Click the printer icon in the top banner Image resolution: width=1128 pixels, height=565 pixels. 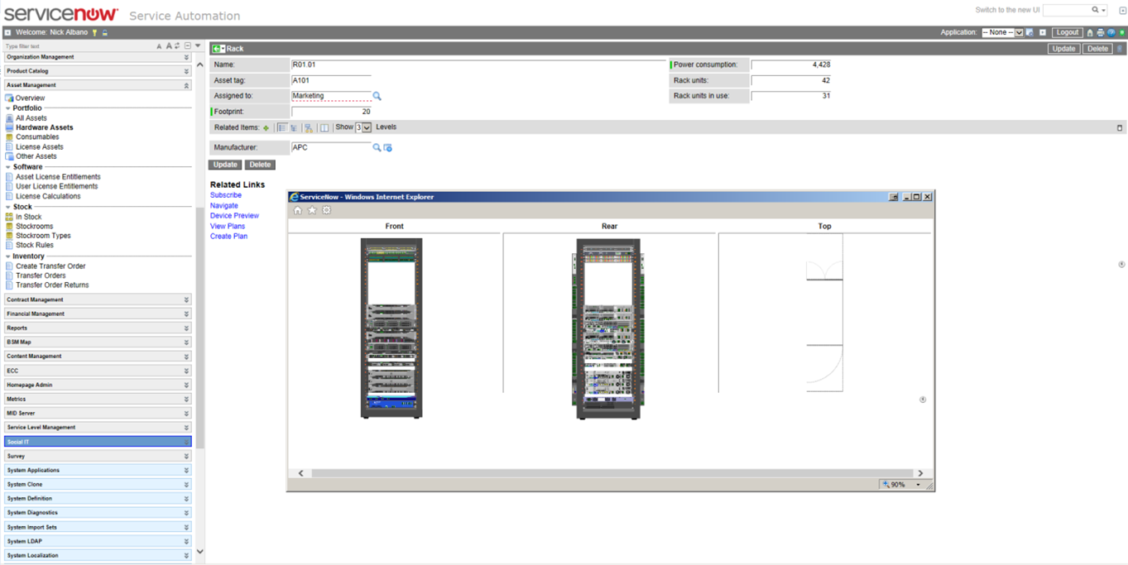click(x=1101, y=32)
